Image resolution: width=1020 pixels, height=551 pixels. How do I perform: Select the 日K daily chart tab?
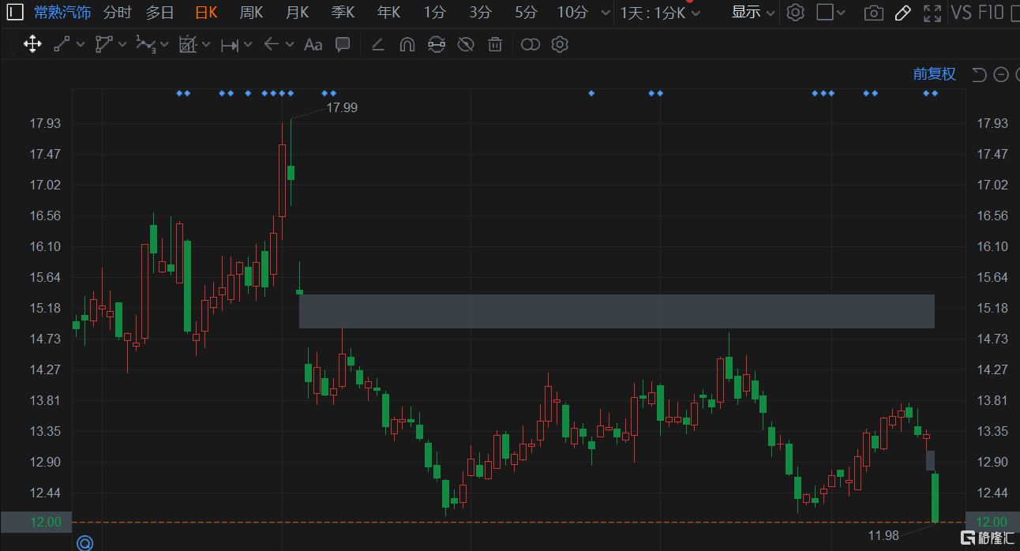point(206,12)
